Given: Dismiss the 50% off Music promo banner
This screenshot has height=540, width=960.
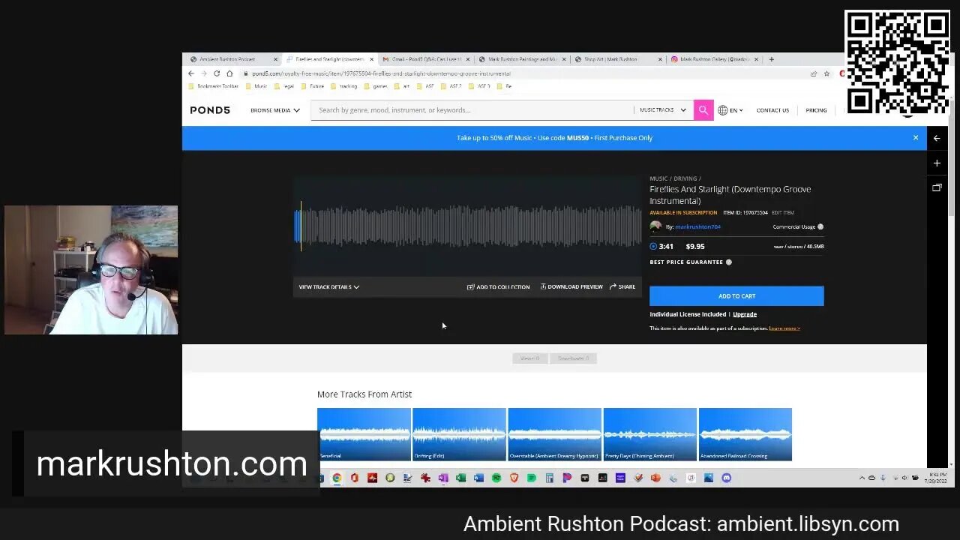Looking at the screenshot, I should point(916,137).
